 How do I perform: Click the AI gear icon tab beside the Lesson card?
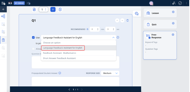click(137, 14)
